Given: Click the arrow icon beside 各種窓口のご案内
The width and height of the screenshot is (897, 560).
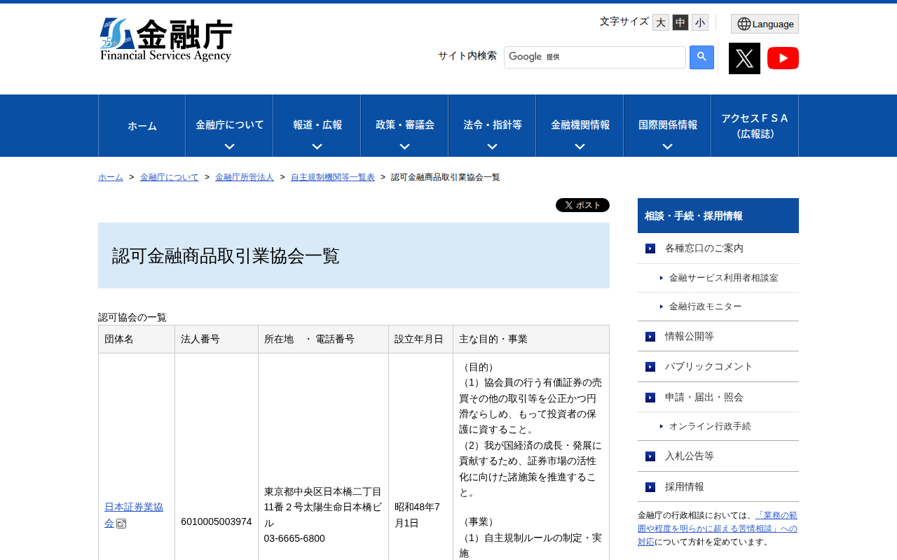Looking at the screenshot, I should pyautogui.click(x=650, y=248).
